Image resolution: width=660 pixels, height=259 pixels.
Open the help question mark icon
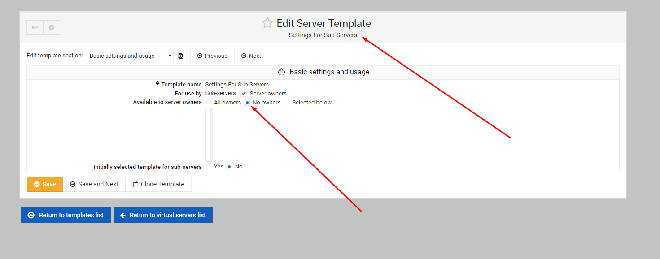click(52, 27)
